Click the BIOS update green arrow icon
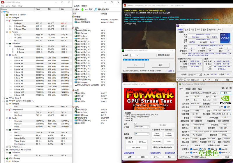233x163 pixels. click(82, 9)
